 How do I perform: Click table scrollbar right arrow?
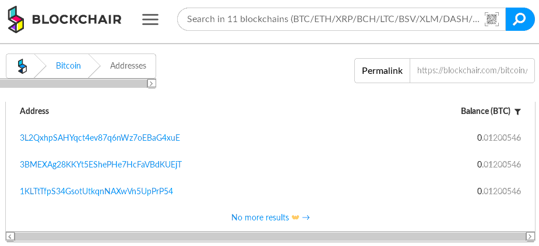[530, 236]
